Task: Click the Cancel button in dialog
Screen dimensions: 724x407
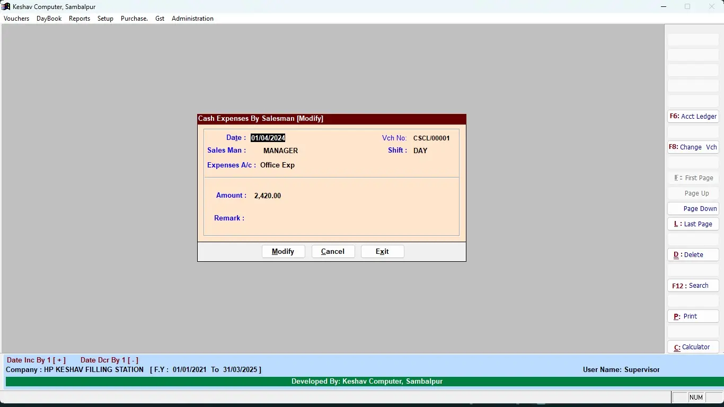Action: click(333, 252)
